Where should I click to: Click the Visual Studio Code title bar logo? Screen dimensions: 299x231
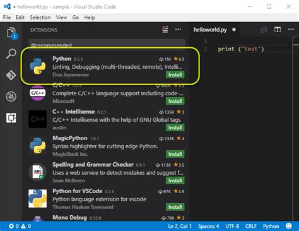(x=7, y=6)
